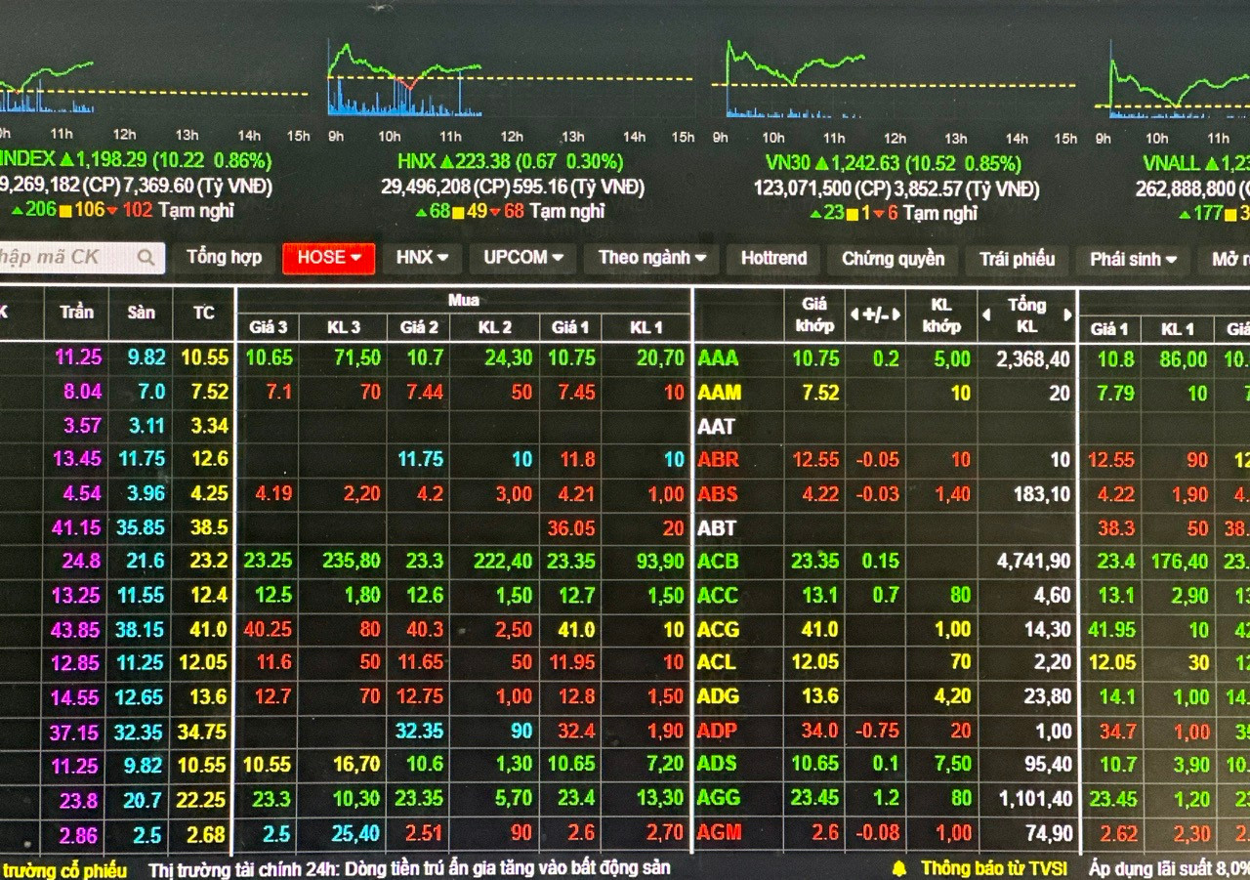1250x880 pixels.
Task: Expand the Theo ngành dropdown
Action: 651,258
